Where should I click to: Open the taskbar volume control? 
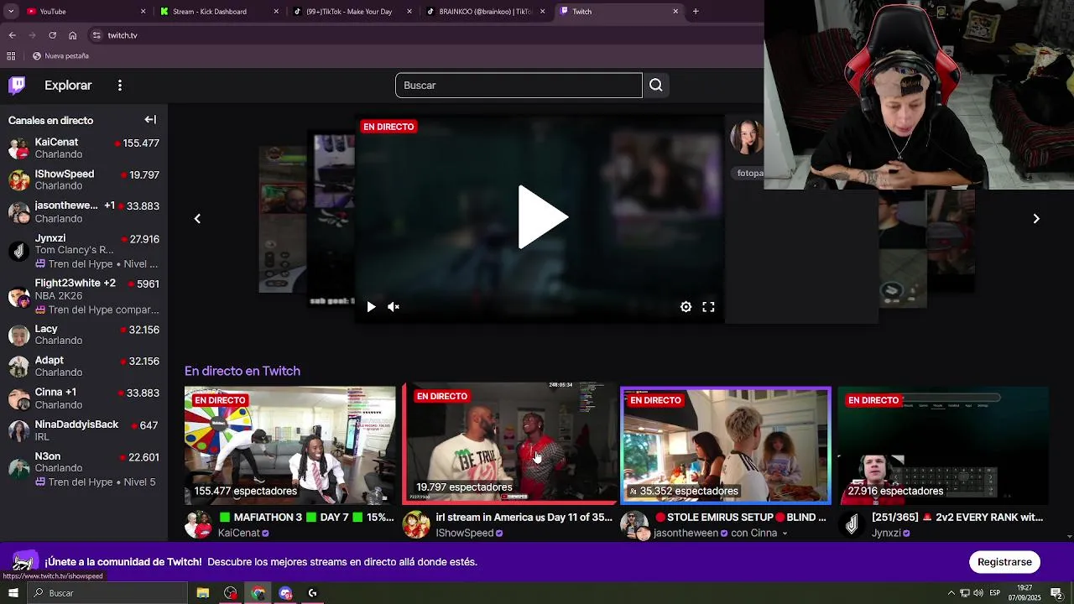[978, 593]
